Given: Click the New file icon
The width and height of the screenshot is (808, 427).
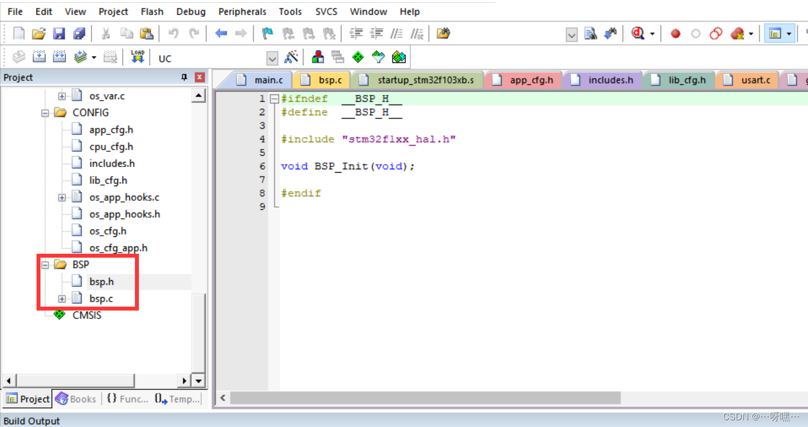Looking at the screenshot, I should click(x=19, y=34).
